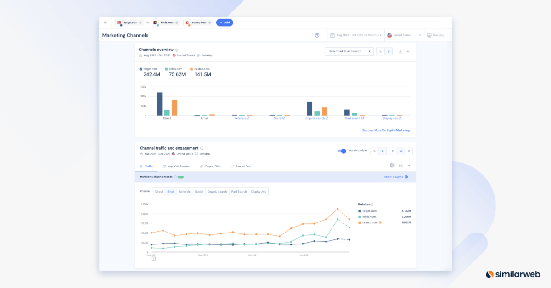
Task: Switch the Month-to-date toggle
Action: click(x=342, y=151)
